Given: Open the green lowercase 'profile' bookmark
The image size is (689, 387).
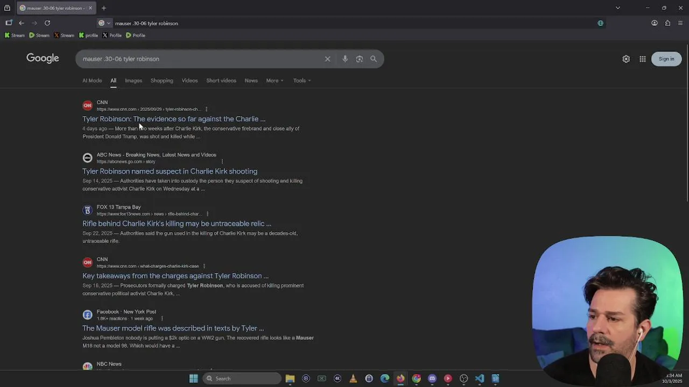Looking at the screenshot, I should point(88,35).
